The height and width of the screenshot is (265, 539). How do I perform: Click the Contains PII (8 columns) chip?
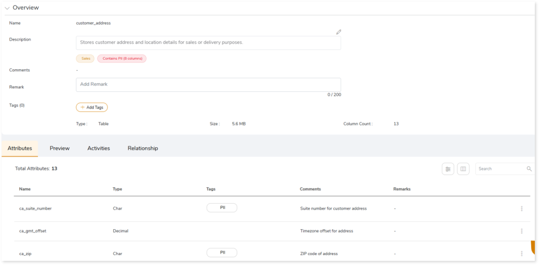pyautogui.click(x=122, y=59)
